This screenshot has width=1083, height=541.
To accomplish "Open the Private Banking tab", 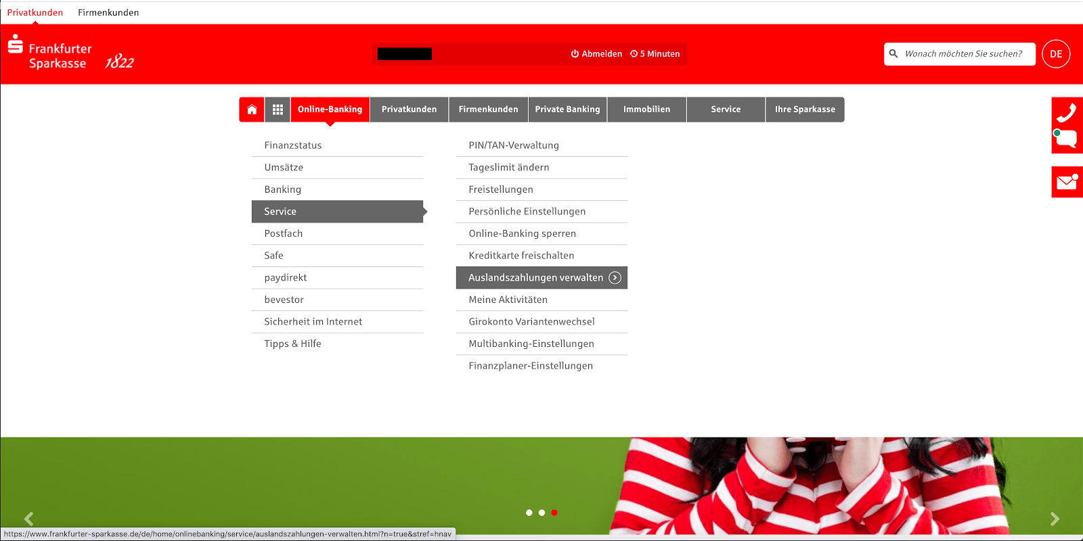I will pyautogui.click(x=568, y=110).
